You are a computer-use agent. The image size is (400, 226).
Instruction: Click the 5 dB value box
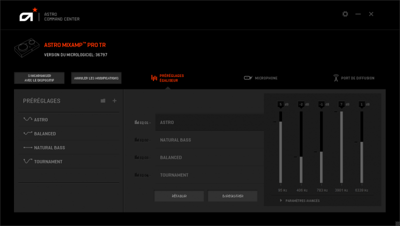coord(280,104)
